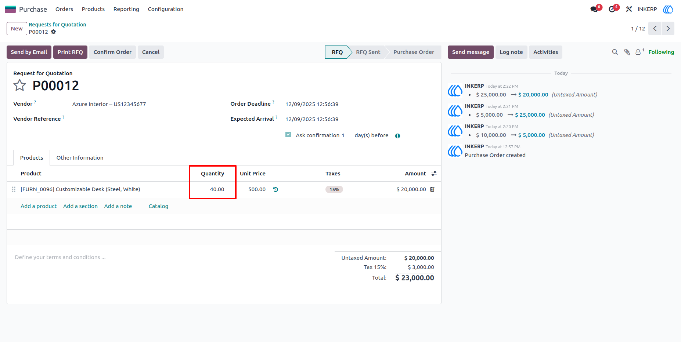681x342 pixels.
Task: Search messages with the magnifier icon in chatter
Action: 615,52
